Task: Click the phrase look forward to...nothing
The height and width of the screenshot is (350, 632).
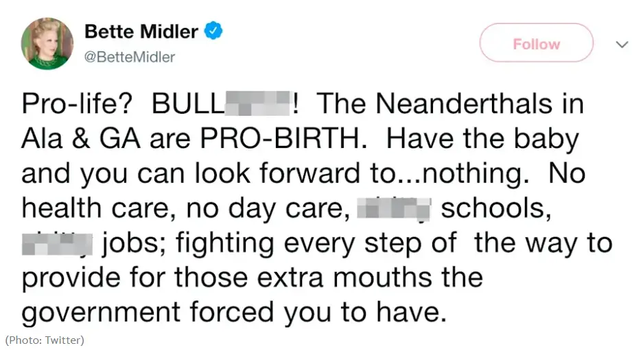Action: coord(362,174)
